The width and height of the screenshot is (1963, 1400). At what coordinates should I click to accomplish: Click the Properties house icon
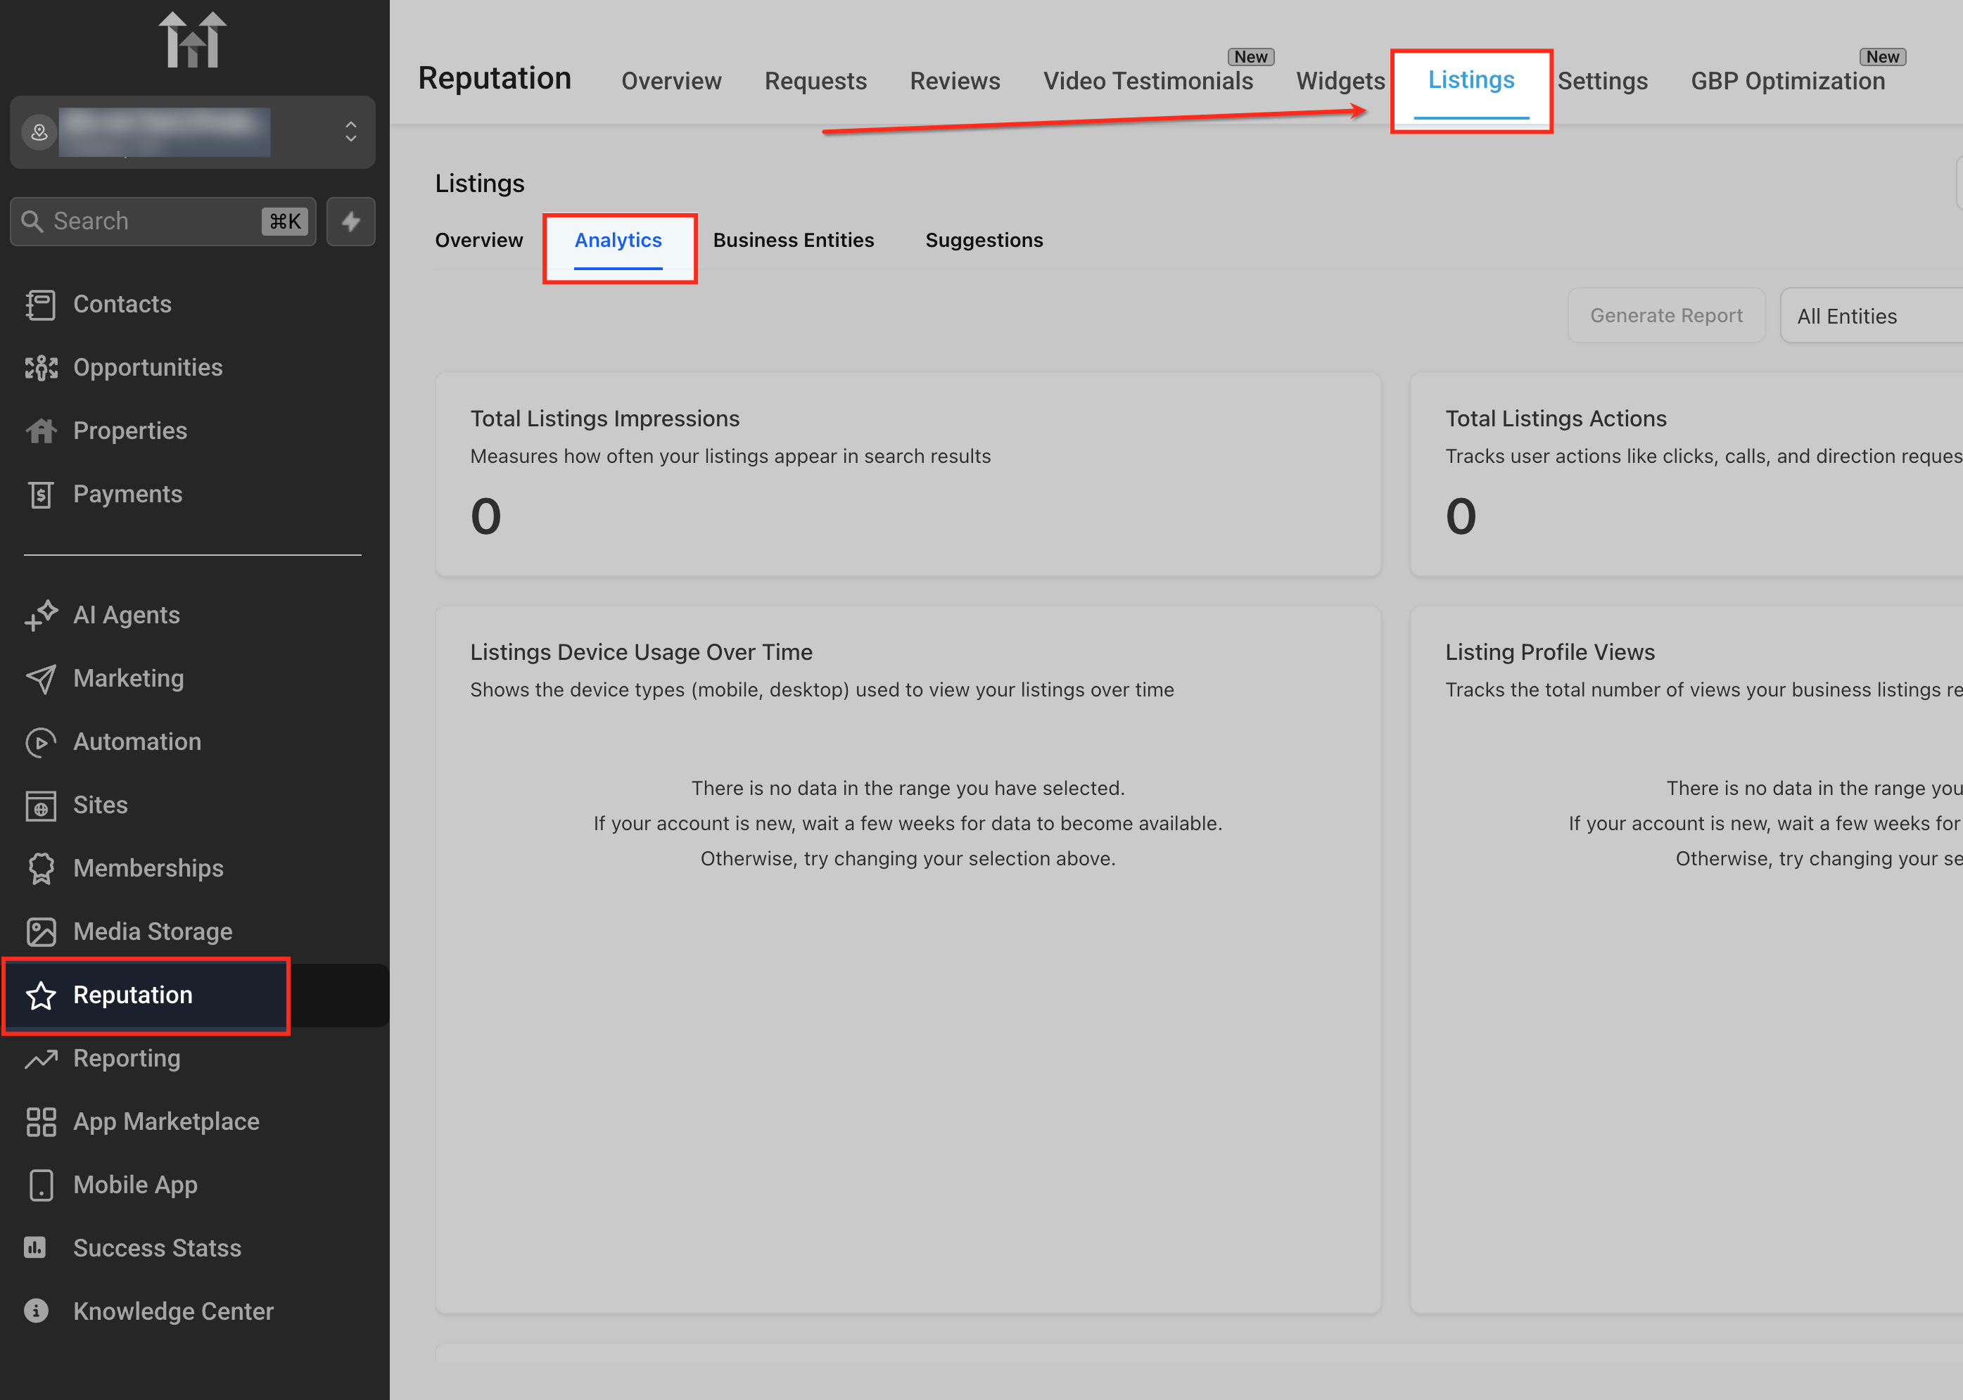(41, 431)
